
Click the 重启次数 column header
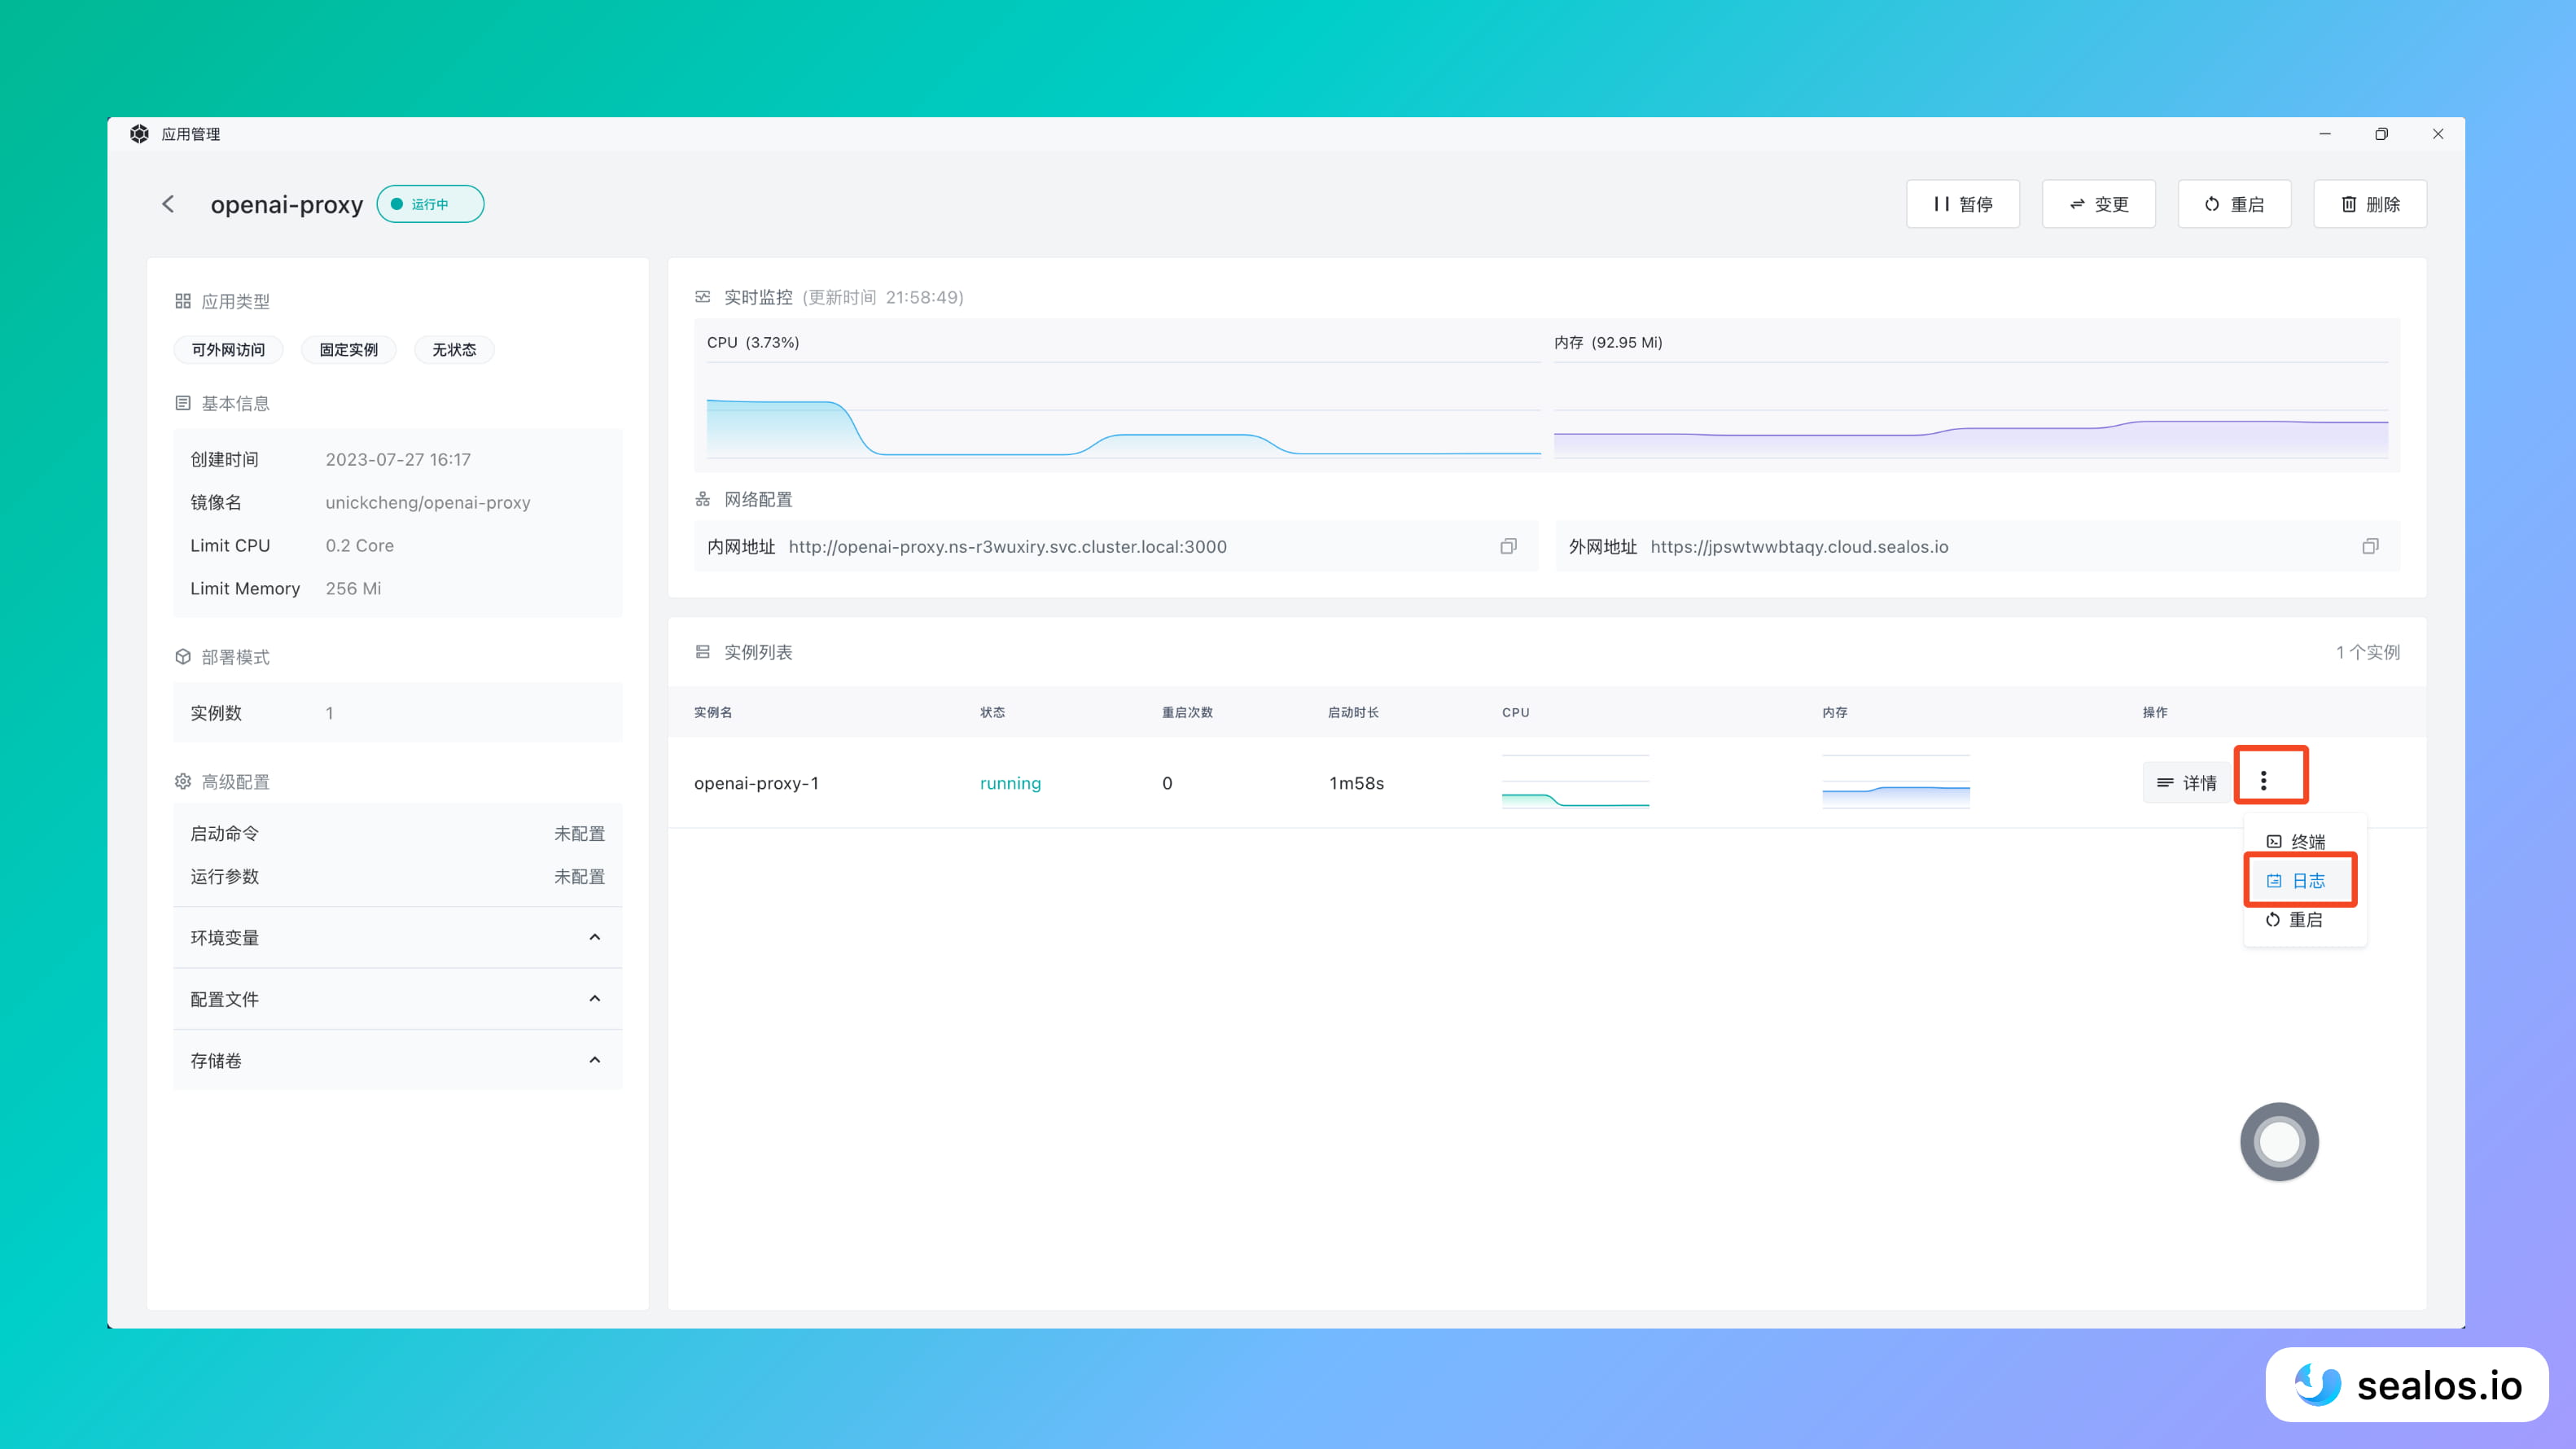(x=1187, y=712)
